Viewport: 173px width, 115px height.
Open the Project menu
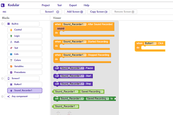[46, 5]
